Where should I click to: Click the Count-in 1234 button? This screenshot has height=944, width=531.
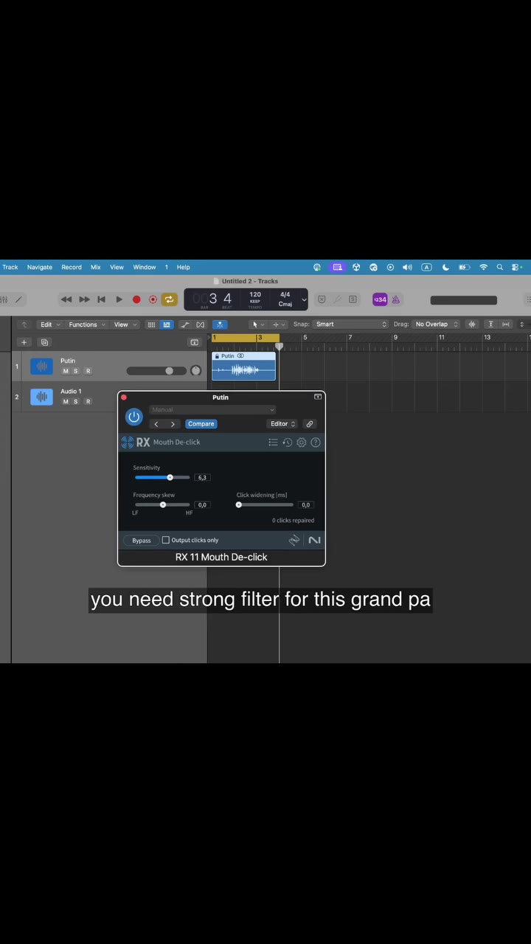380,299
